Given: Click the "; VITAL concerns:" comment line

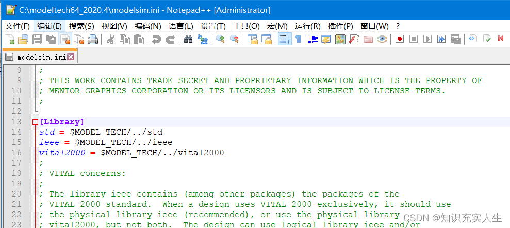Looking at the screenshot, I should point(83,173).
